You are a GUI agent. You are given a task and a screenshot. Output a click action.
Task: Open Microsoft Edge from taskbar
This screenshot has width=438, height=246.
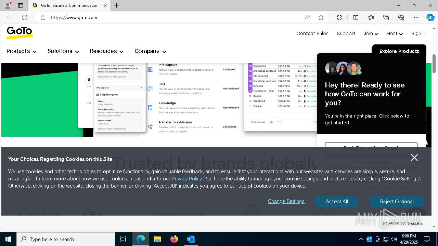141,239
